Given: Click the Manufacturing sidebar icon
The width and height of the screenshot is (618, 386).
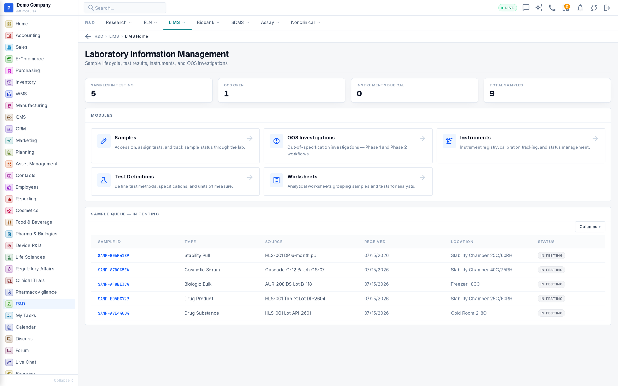Looking at the screenshot, I should (x=9, y=106).
